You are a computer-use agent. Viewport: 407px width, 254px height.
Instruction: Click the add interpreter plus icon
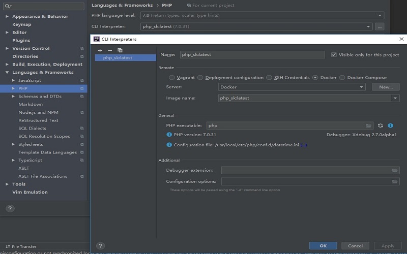[x=100, y=50]
